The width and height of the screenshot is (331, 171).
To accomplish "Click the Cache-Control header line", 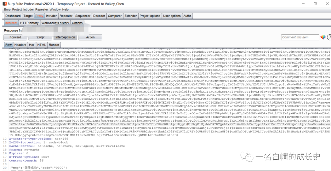I will pyautogui.click(x=67, y=146).
